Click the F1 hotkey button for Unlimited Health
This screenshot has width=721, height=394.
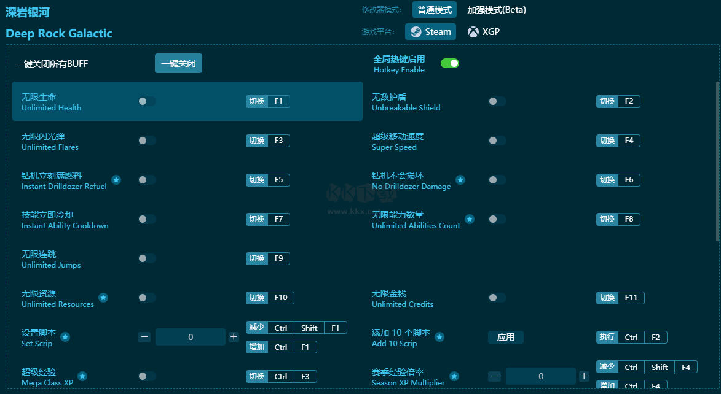coord(267,101)
